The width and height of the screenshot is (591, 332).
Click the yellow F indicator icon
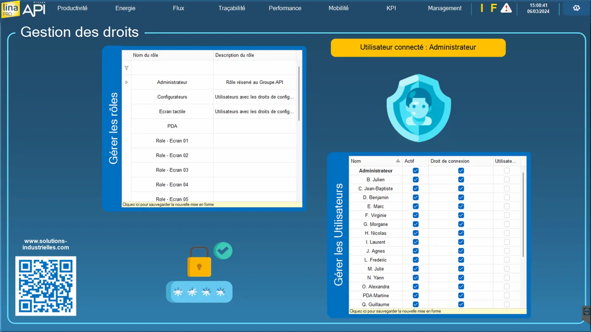pos(493,8)
